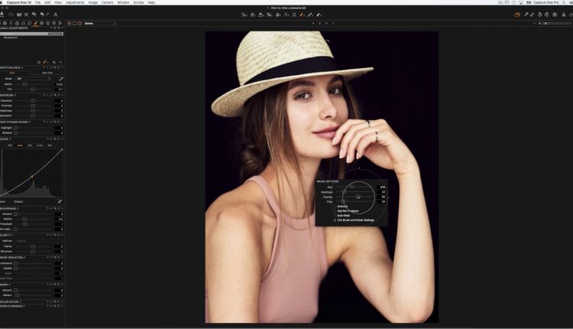Select the Red channel in Curve
Screen dimensions: 573x329
coord(30,145)
